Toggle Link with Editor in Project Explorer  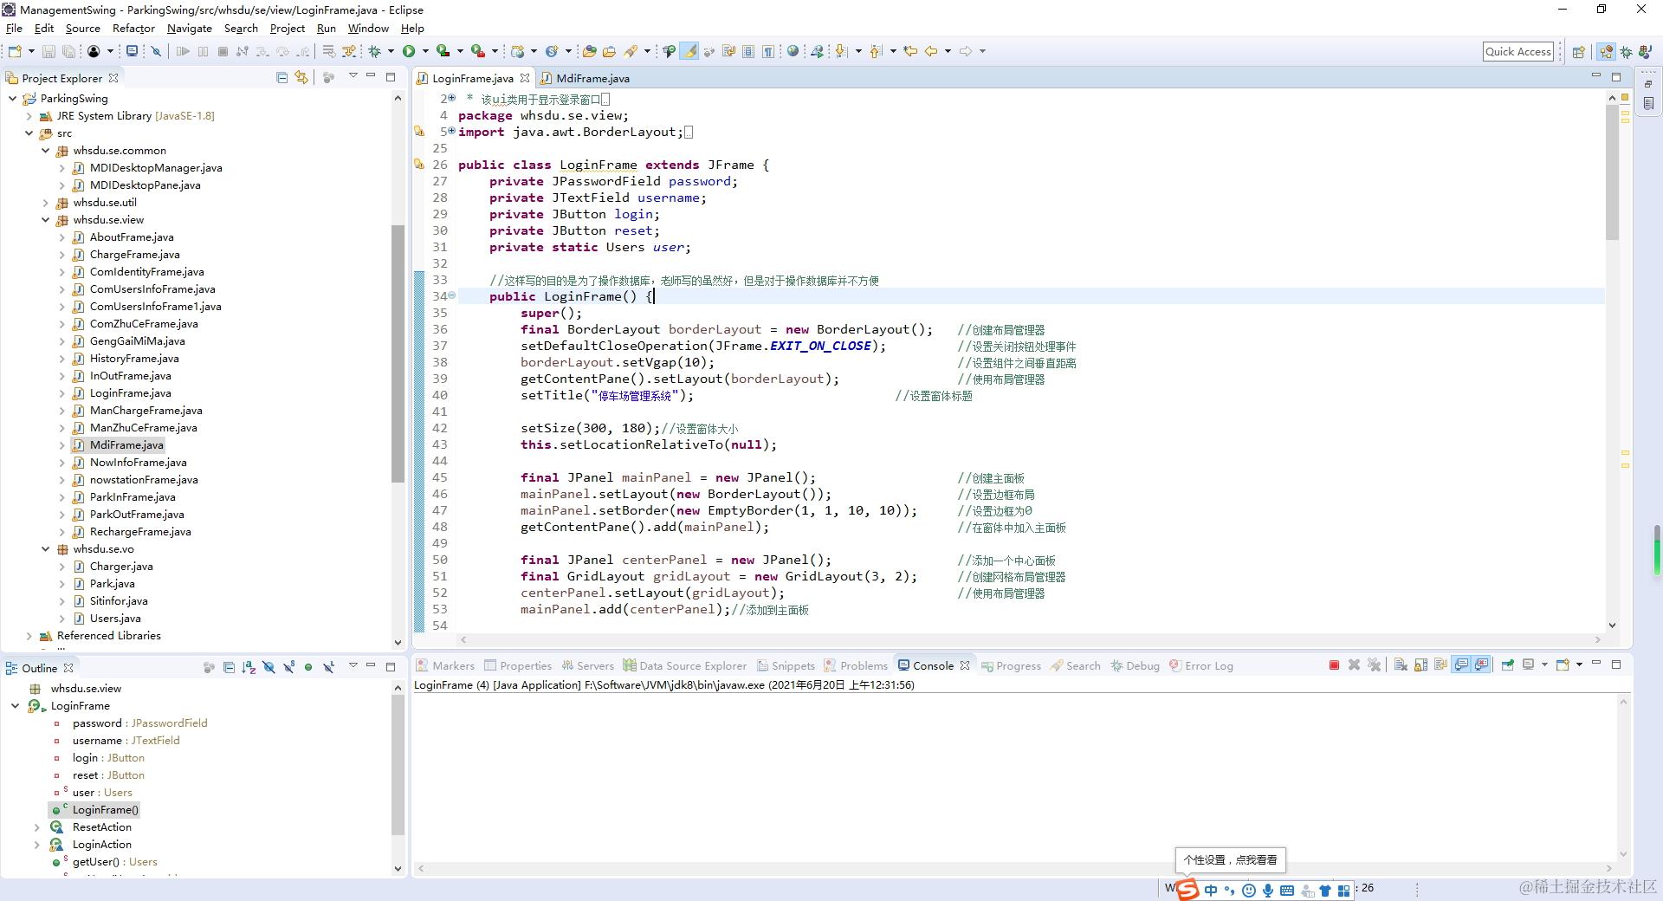pos(301,77)
